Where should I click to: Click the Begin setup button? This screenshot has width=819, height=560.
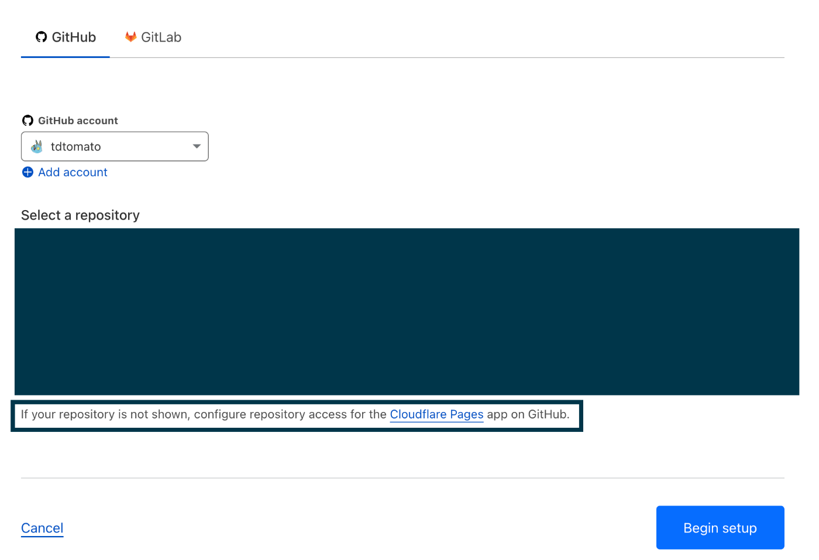(x=720, y=527)
